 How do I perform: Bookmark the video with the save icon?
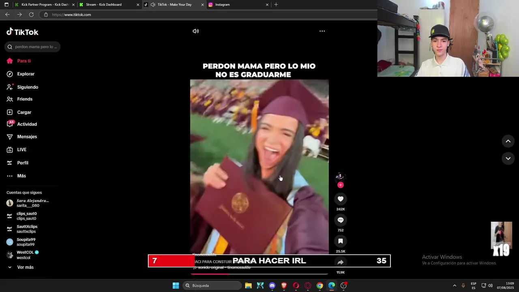[341, 241]
